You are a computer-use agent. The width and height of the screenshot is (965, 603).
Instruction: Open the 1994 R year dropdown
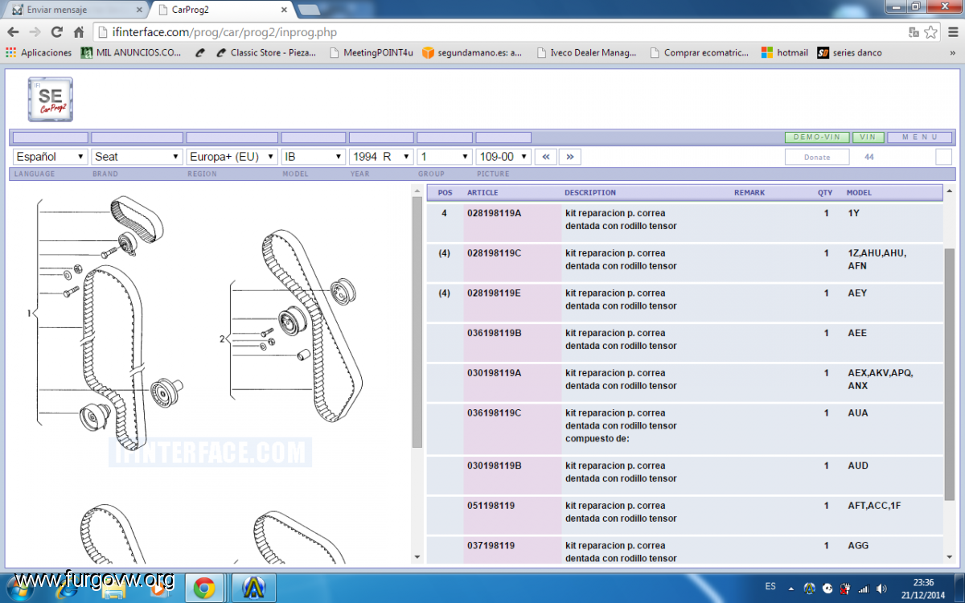click(x=381, y=157)
